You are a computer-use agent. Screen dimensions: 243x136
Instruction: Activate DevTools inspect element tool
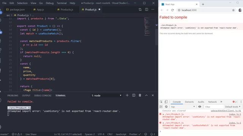point(161,102)
